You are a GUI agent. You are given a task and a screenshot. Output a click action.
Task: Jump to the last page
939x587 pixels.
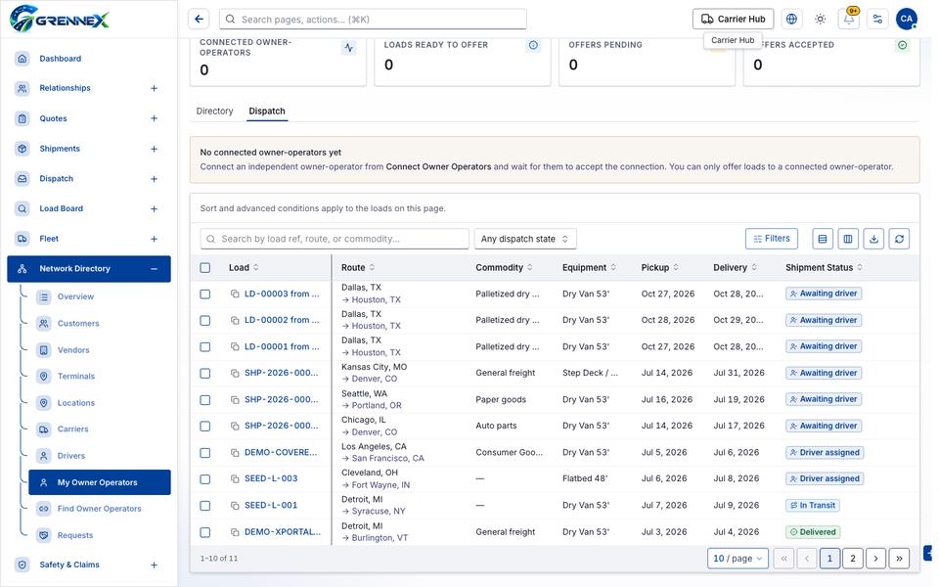tap(900, 559)
